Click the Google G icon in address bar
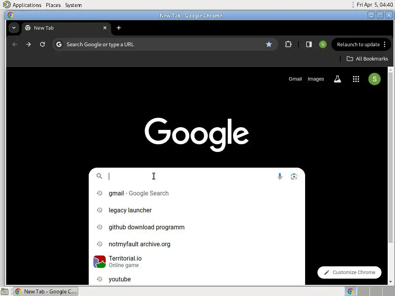The width and height of the screenshot is (395, 296). pyautogui.click(x=59, y=45)
